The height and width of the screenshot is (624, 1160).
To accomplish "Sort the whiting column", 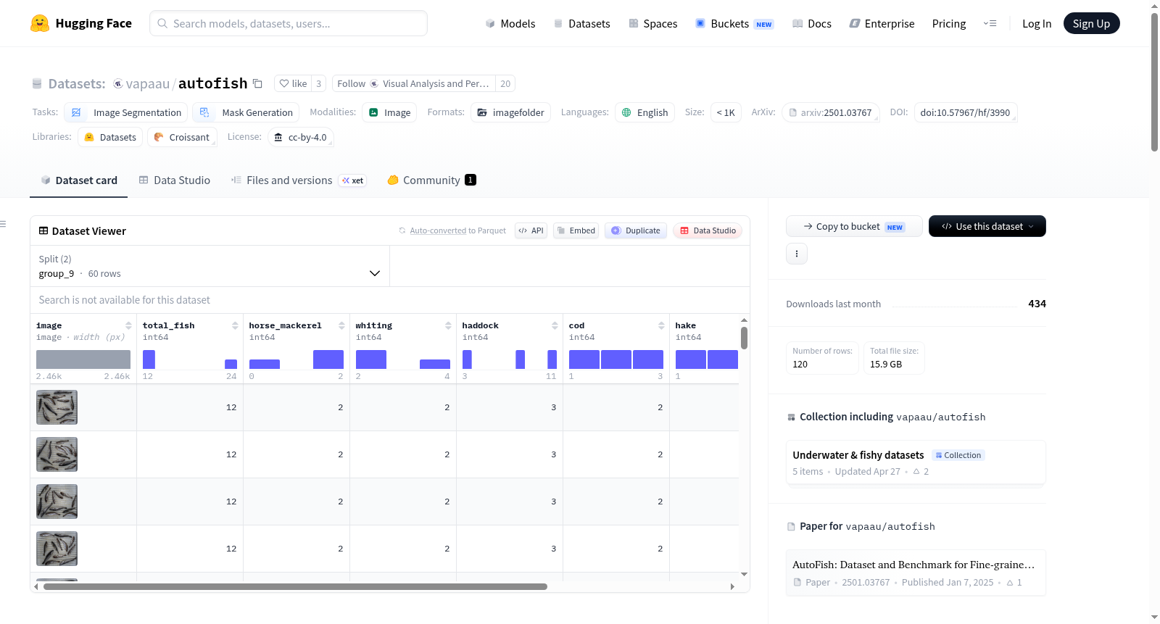I will click(448, 325).
